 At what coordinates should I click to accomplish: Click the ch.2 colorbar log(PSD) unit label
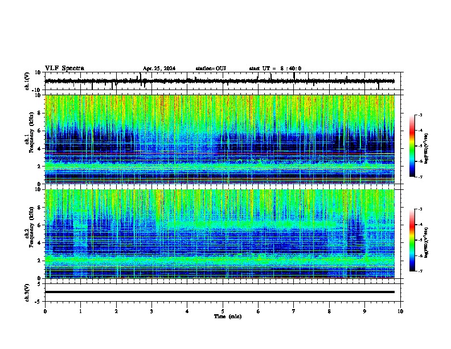tap(427, 242)
